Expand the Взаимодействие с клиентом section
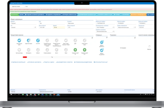 (x=64, y=62)
